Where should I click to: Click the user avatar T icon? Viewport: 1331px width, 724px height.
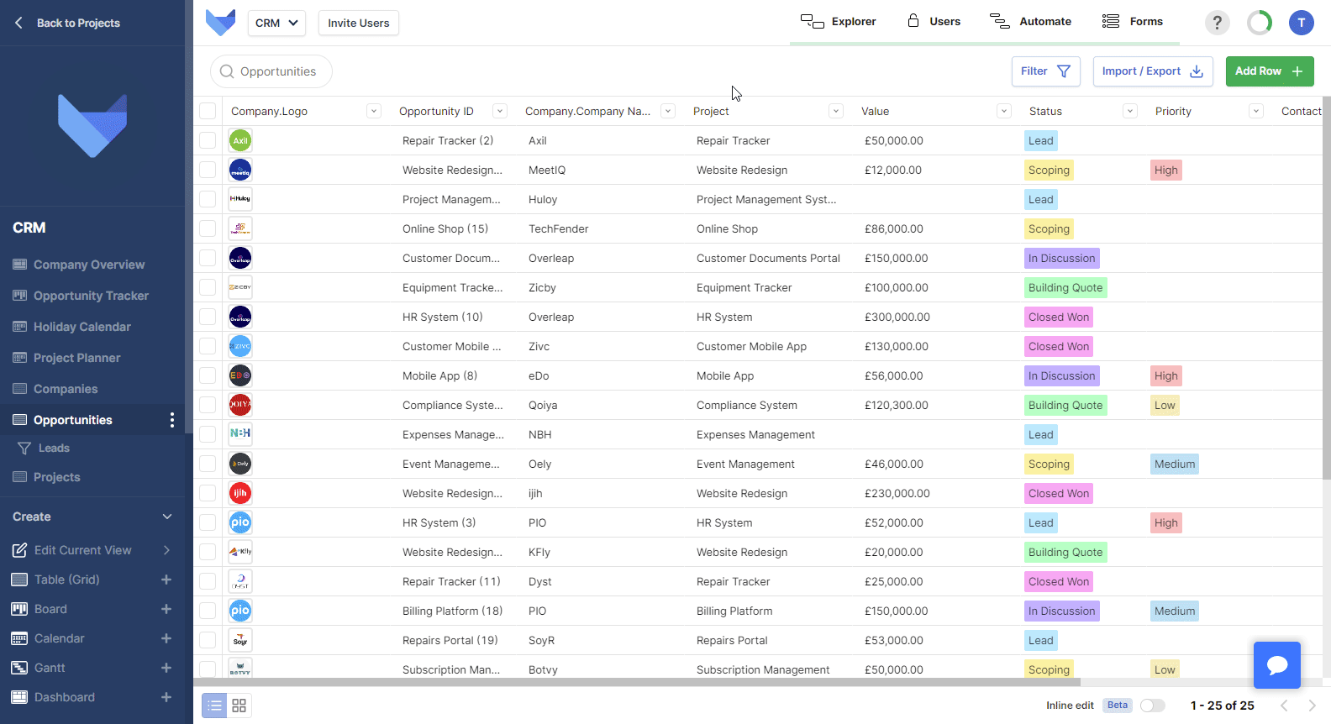click(x=1301, y=23)
